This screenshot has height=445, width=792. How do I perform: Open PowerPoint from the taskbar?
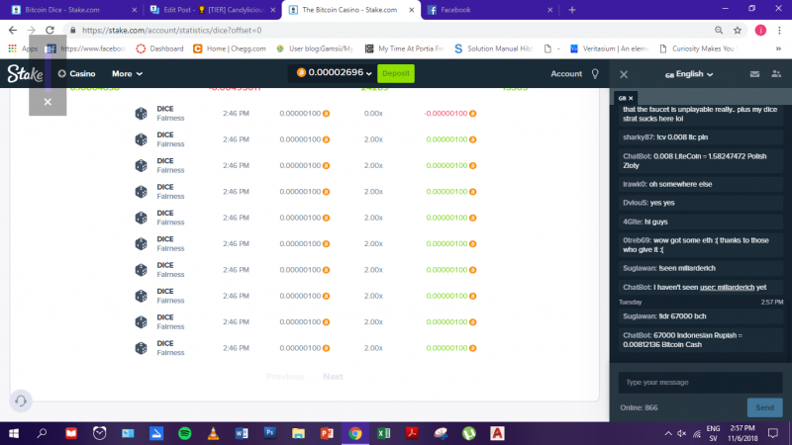pyautogui.click(x=327, y=433)
